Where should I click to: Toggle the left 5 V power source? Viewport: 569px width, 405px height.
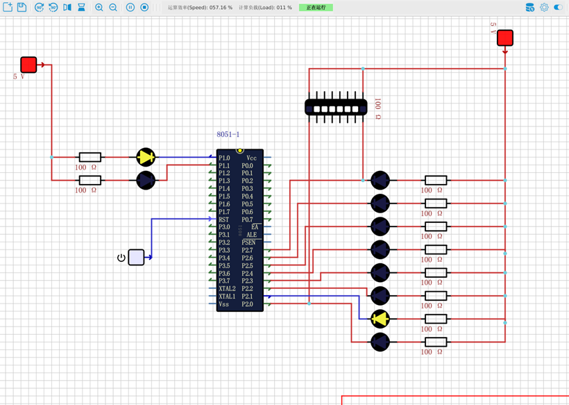28,65
